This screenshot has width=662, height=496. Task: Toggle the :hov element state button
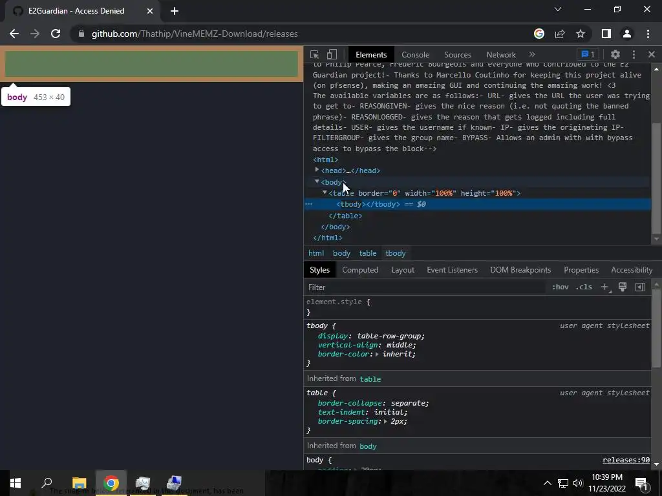[x=561, y=287]
